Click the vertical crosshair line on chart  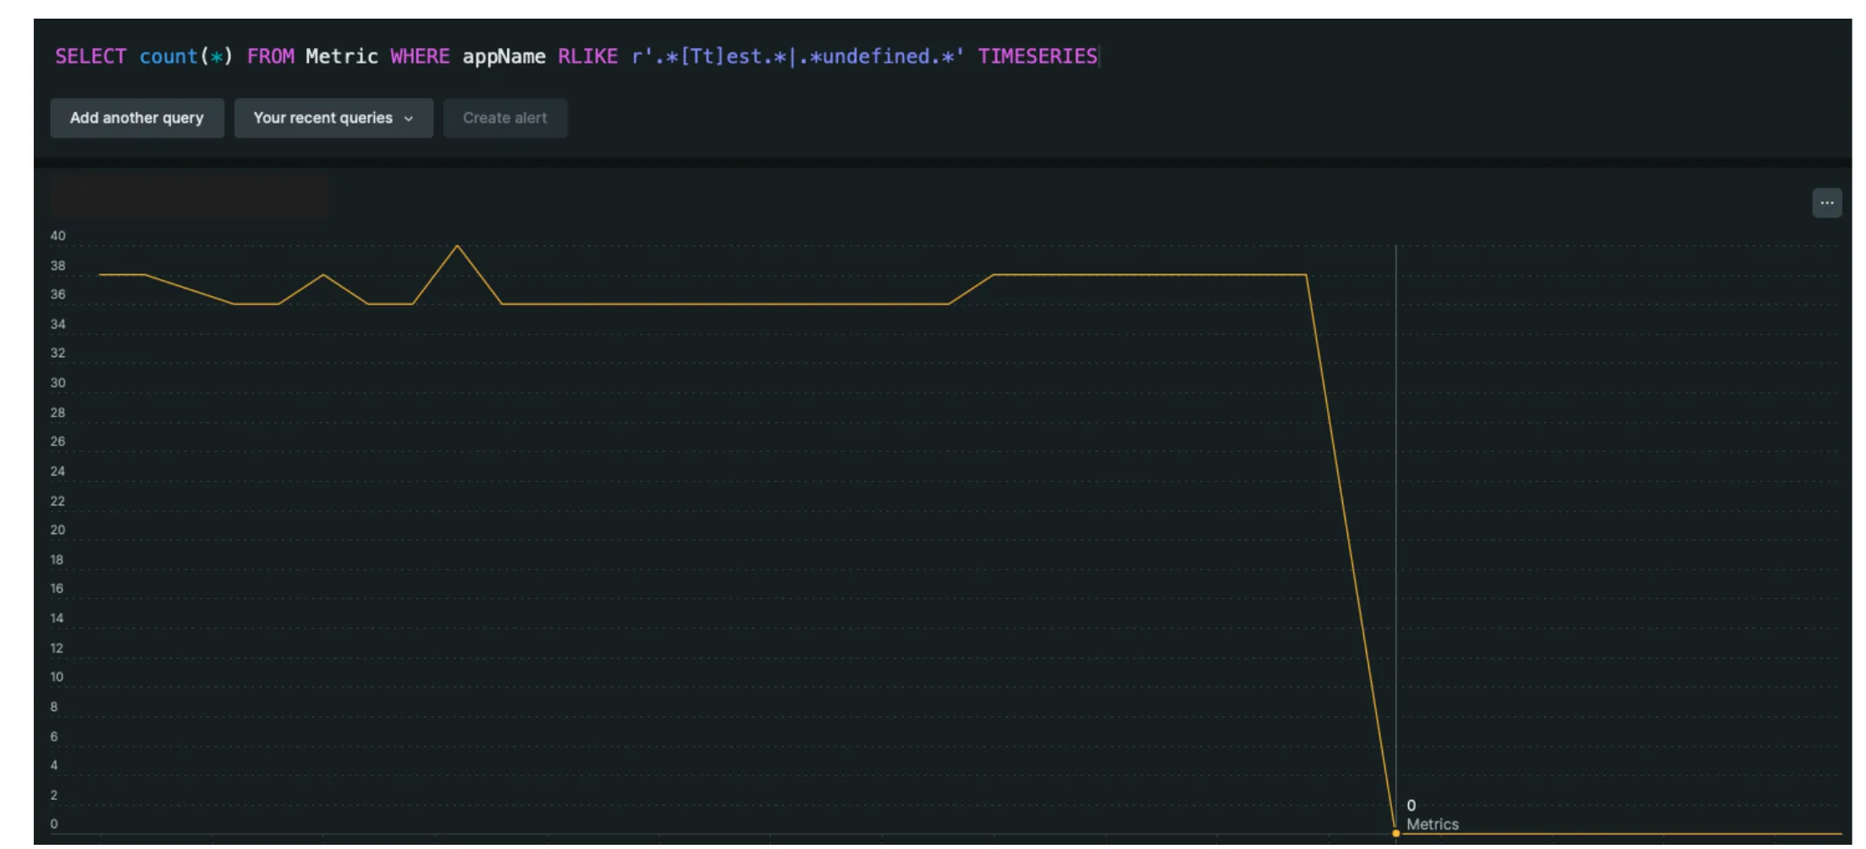click(x=1395, y=508)
